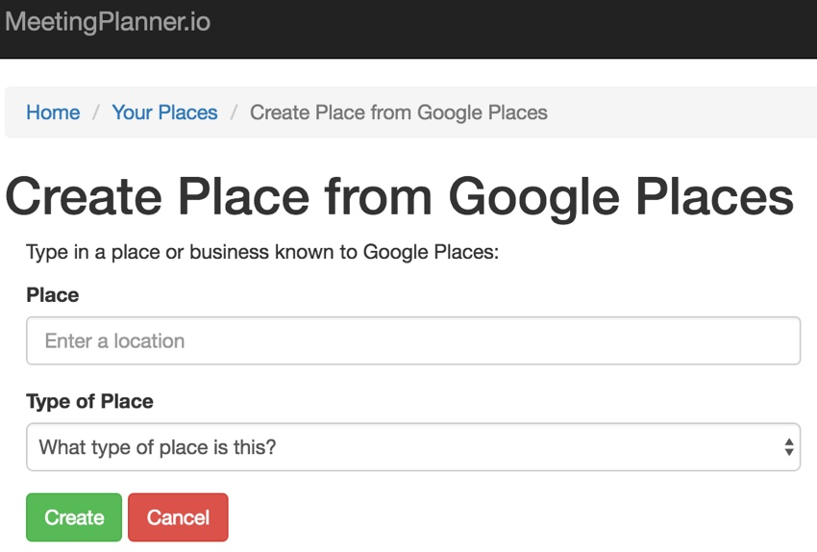Image resolution: width=817 pixels, height=552 pixels.
Task: Click the slash separator between Home and Your Places
Action: (96, 113)
